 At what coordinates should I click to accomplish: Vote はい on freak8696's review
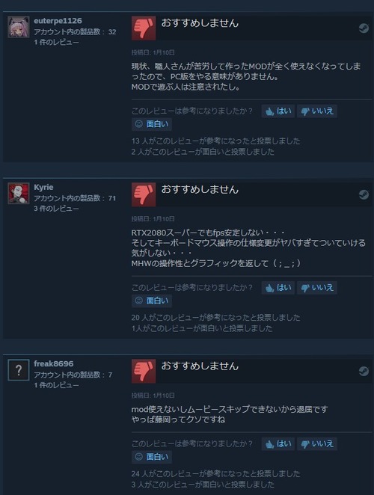click(x=278, y=444)
